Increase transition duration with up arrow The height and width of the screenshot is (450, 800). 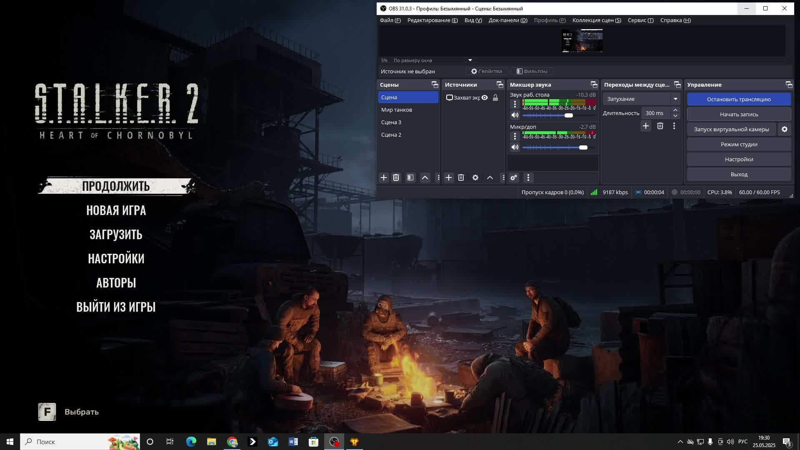point(675,110)
